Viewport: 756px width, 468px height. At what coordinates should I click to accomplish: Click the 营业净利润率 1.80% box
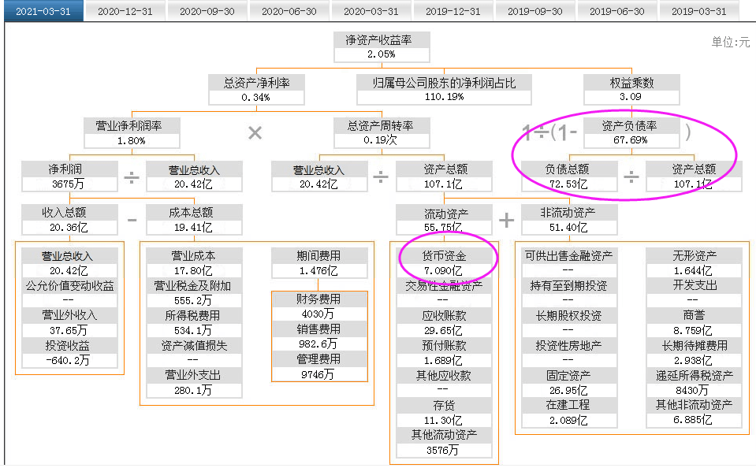pyautogui.click(x=132, y=133)
